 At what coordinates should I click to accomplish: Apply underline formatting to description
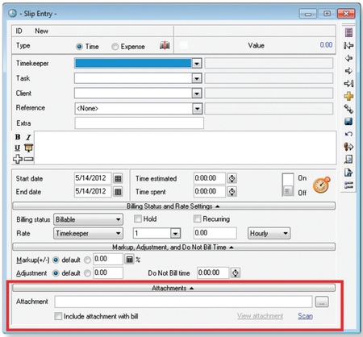point(18,148)
